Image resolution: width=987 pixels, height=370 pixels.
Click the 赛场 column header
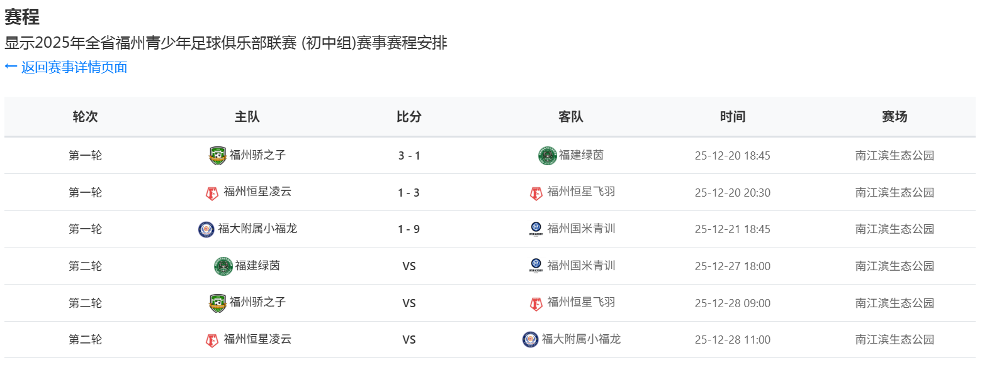tap(894, 116)
